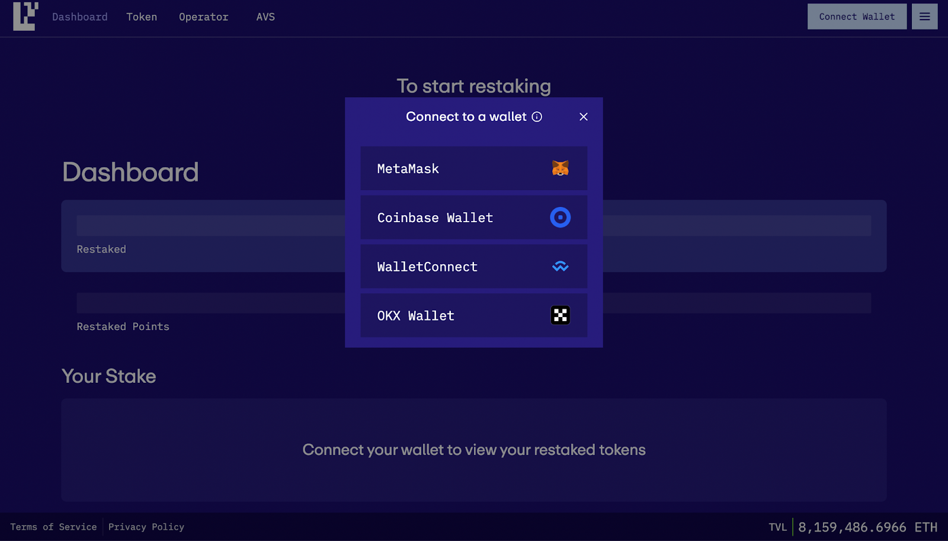This screenshot has width=948, height=541.
Task: Select the OKX Wallet QR-style icon
Action: click(x=560, y=315)
